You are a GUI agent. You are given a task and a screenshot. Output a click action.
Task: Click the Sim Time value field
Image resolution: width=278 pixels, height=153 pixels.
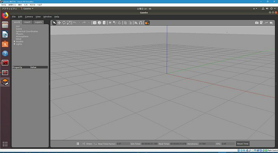[x=149, y=144]
